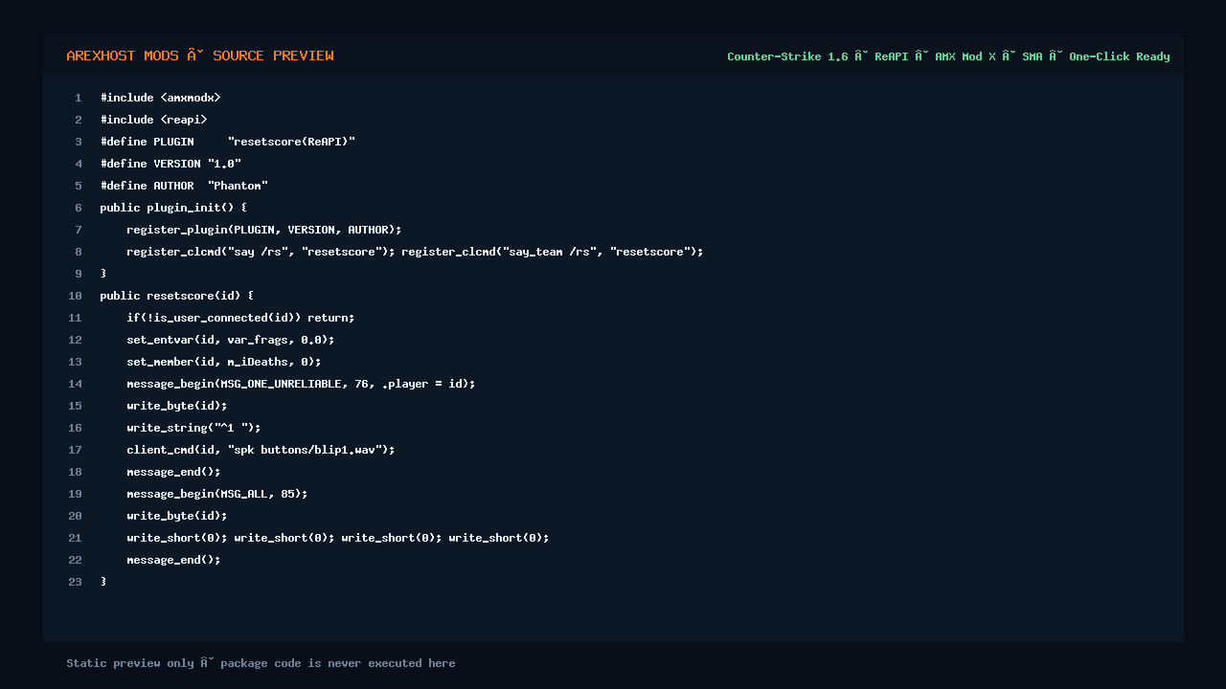The image size is (1226, 689).
Task: Click the closing brace on line 23
Action: click(103, 582)
